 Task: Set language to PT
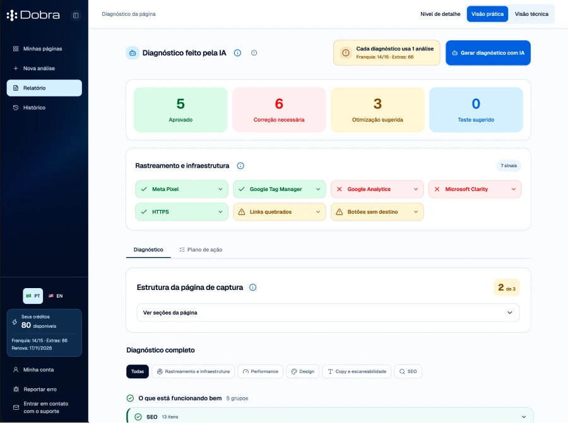(33, 296)
